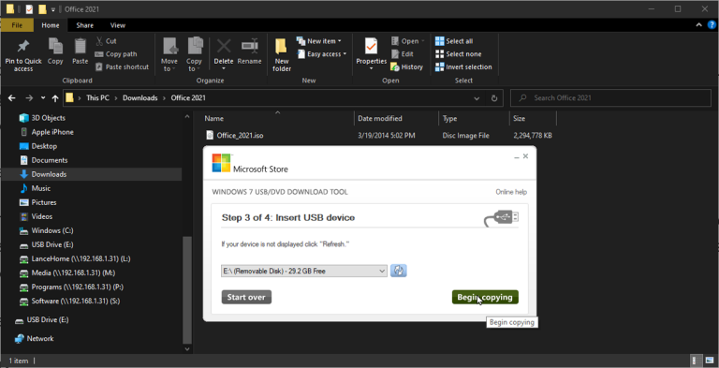Click Select all
This screenshot has width=719, height=368.
coord(454,41)
